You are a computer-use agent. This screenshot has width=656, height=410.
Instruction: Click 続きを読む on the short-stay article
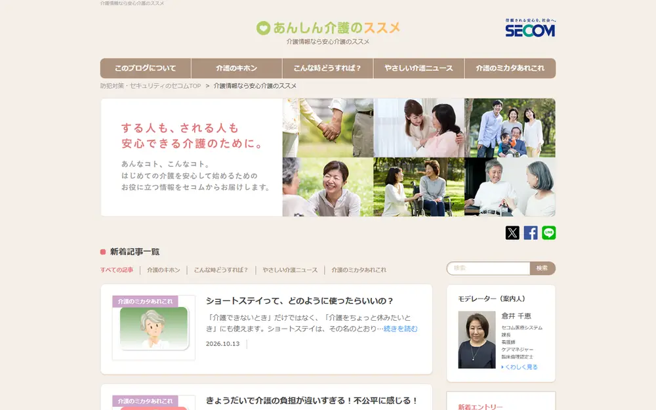400,329
